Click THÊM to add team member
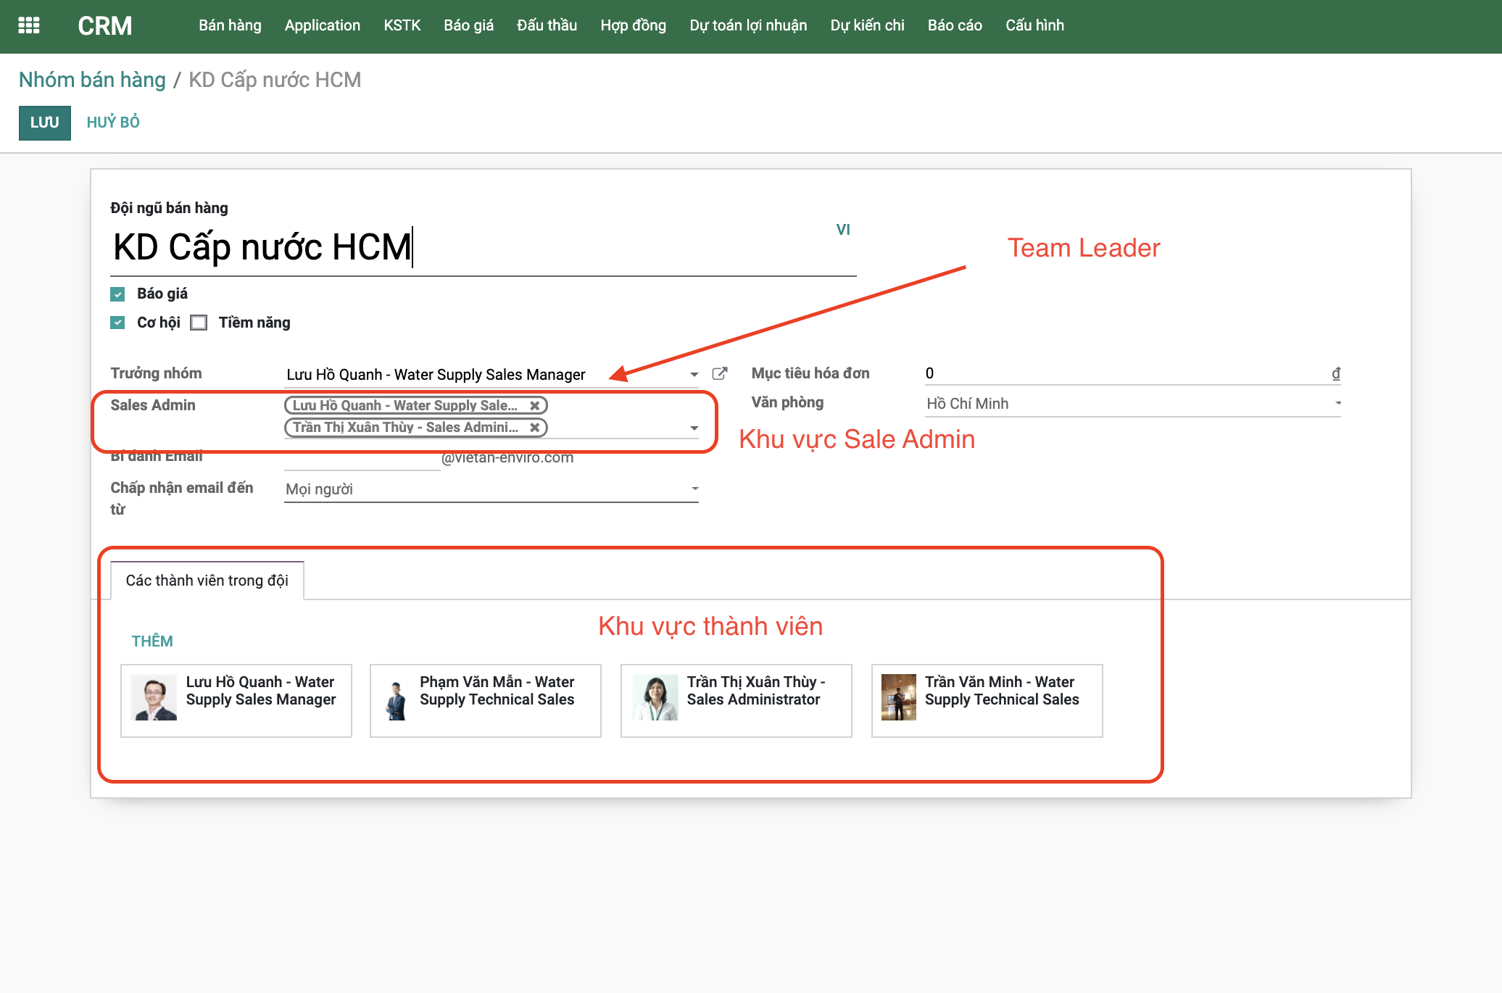Image resolution: width=1502 pixels, height=993 pixels. tap(152, 641)
